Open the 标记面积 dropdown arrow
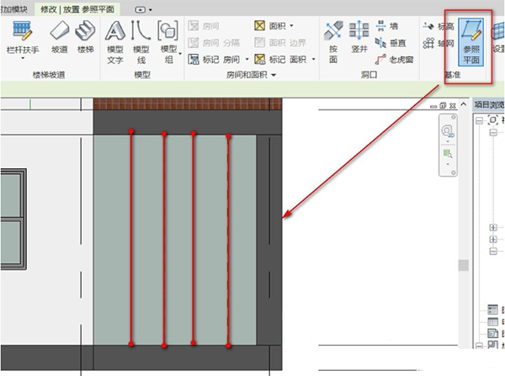This screenshot has height=376, width=505. [313, 59]
